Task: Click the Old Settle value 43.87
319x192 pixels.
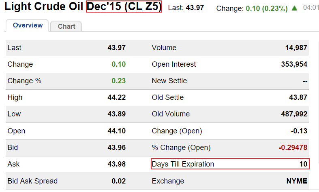Action: point(298,97)
